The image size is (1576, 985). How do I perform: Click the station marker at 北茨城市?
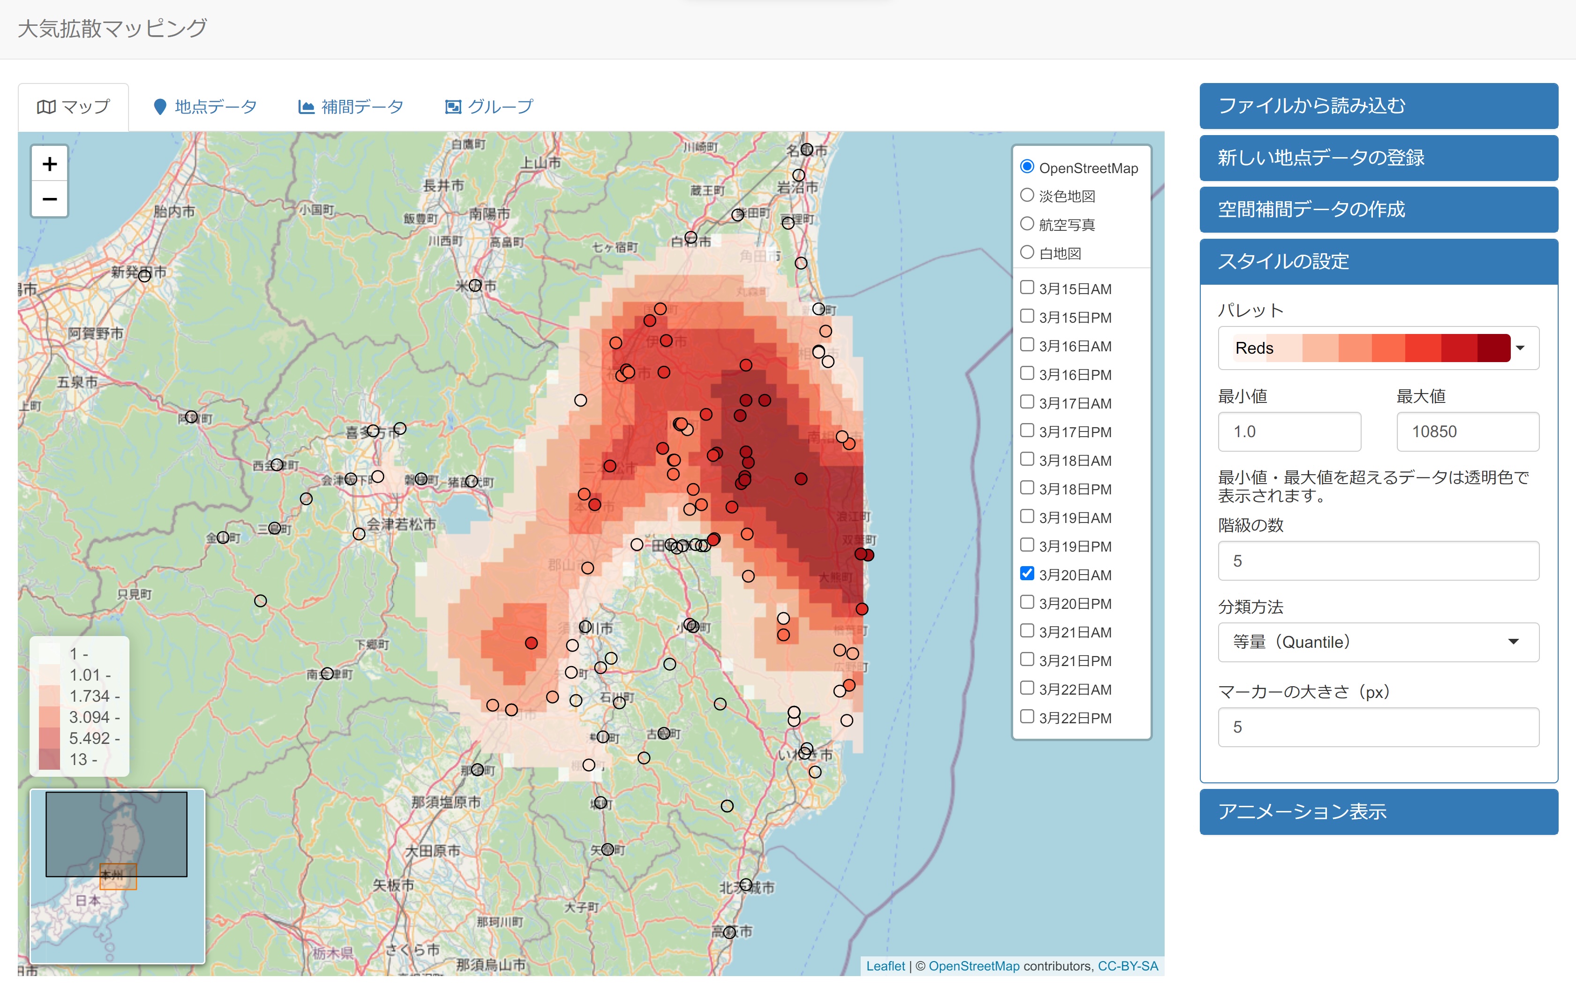point(746,885)
